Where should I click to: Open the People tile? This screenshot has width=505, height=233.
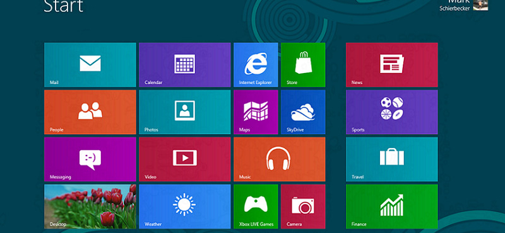pyautogui.click(x=90, y=112)
